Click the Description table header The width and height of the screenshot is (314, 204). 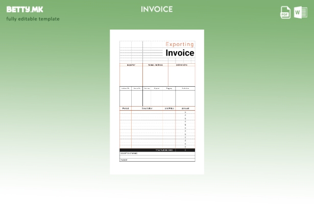(x=148, y=109)
